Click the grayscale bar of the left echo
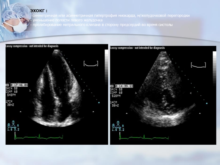This screenshot has height=165, width=220. click(x=106, y=67)
